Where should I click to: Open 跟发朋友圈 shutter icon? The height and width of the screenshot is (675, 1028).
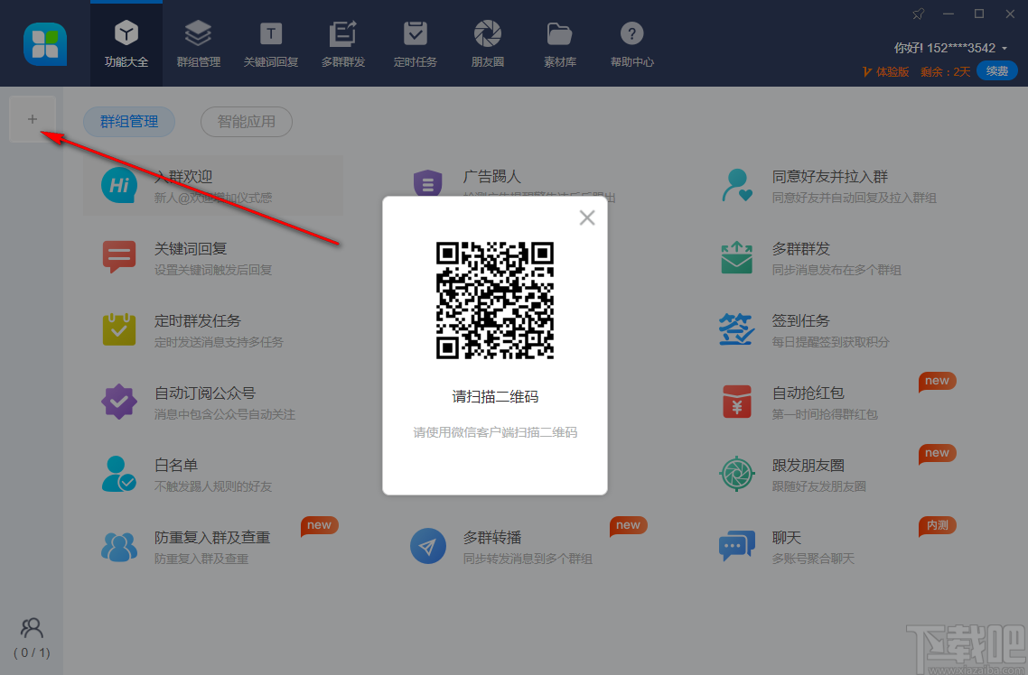737,474
